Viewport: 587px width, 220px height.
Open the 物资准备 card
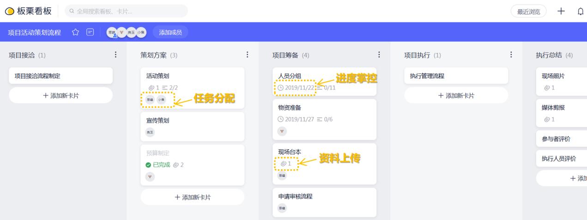click(x=324, y=119)
